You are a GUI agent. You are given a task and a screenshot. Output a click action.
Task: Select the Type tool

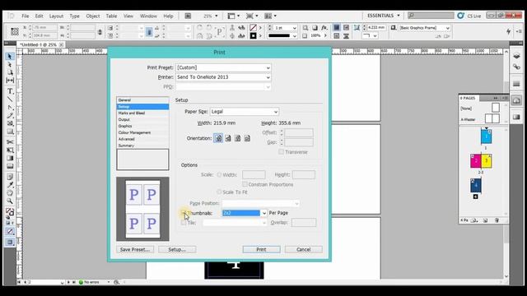pyautogui.click(x=10, y=91)
